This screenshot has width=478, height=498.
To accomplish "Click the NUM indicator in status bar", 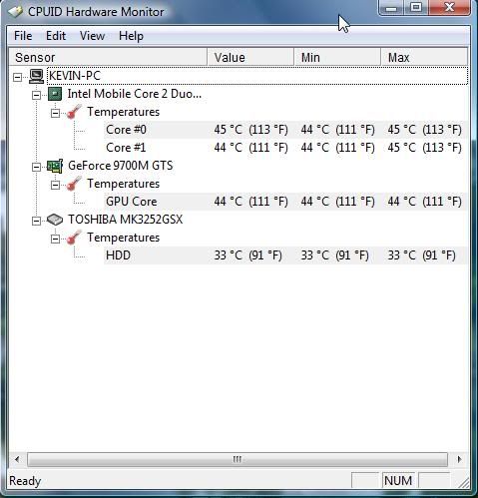I will (398, 481).
